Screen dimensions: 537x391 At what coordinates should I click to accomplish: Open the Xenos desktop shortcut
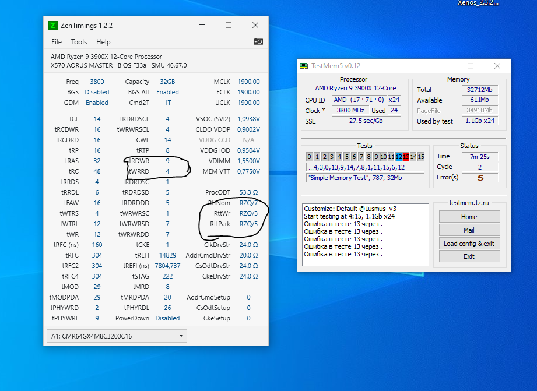(478, 3)
